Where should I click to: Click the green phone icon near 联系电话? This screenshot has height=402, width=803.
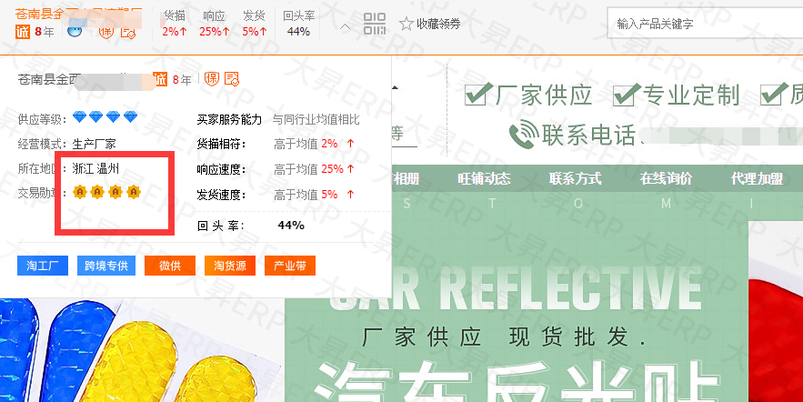pyautogui.click(x=524, y=135)
